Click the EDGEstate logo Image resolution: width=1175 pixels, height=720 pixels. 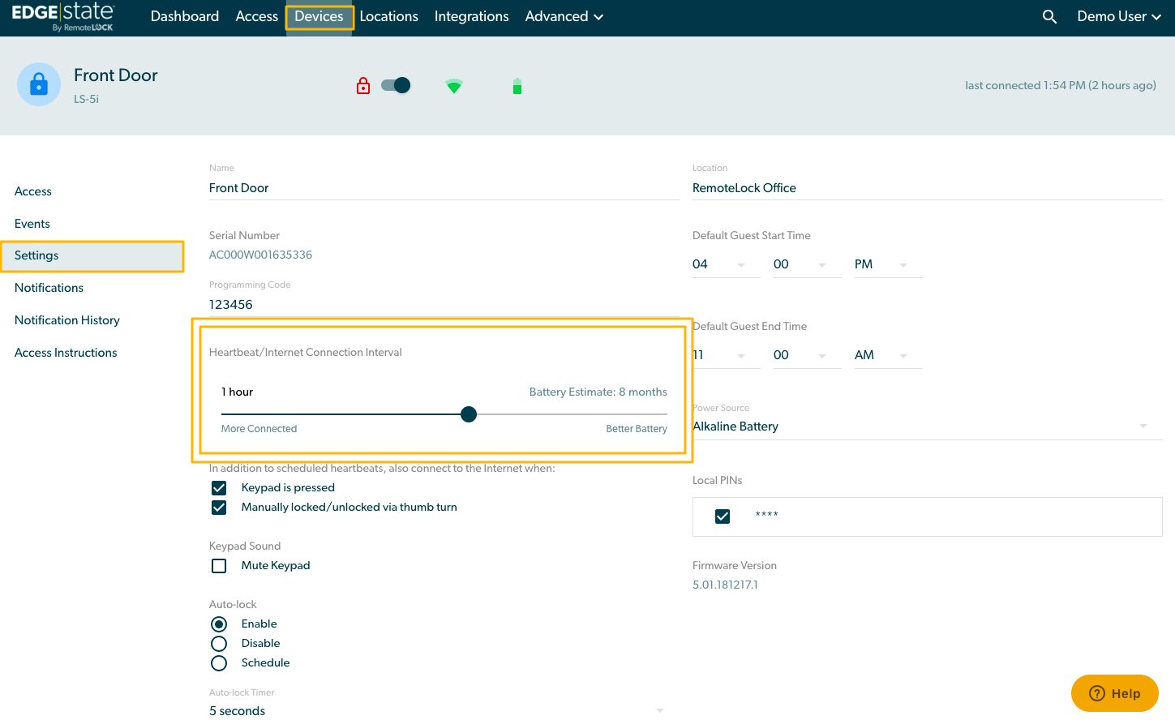click(x=63, y=16)
